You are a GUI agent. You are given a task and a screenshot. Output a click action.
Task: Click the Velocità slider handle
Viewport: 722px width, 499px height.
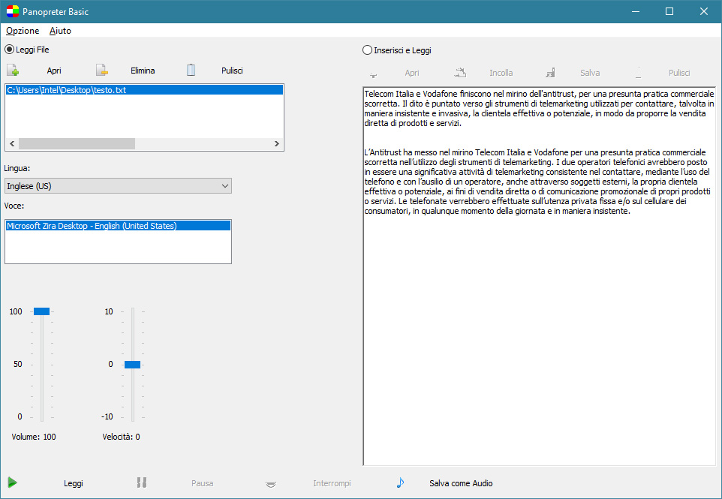pyautogui.click(x=132, y=364)
